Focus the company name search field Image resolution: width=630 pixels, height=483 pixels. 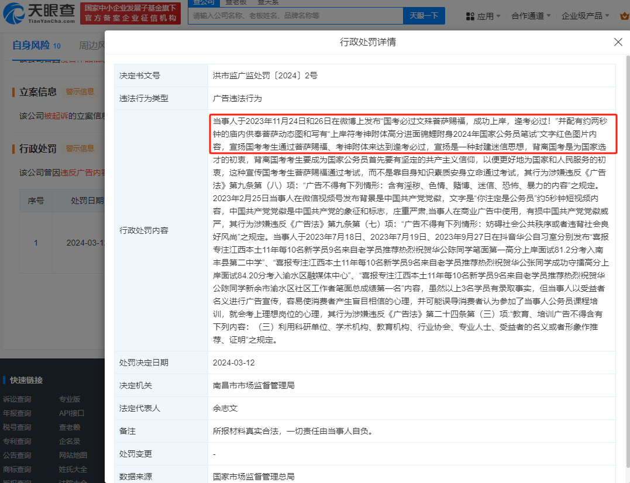pyautogui.click(x=295, y=15)
